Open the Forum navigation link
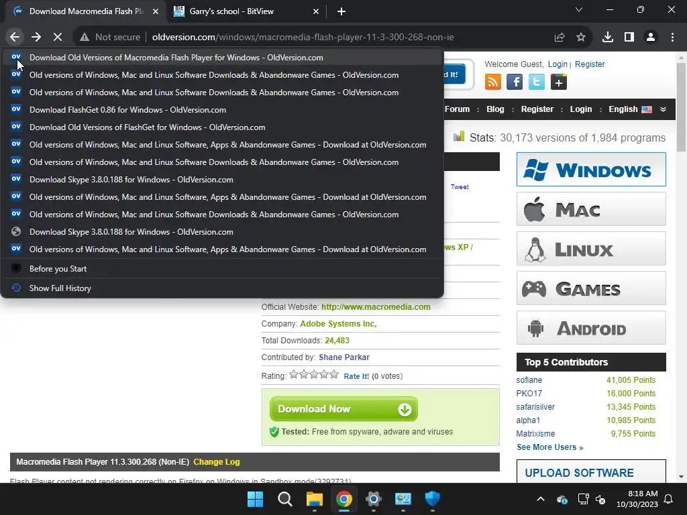687x515 pixels. pyautogui.click(x=457, y=109)
